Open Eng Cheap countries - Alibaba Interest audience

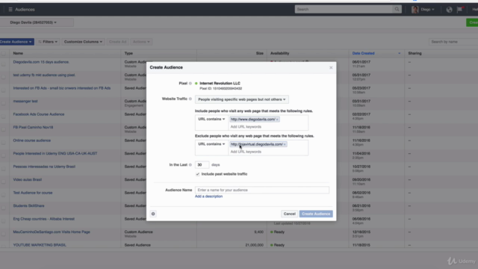coord(43,219)
